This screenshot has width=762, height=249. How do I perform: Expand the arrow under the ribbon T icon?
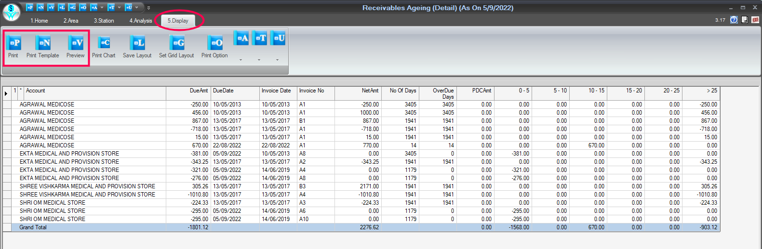[259, 60]
